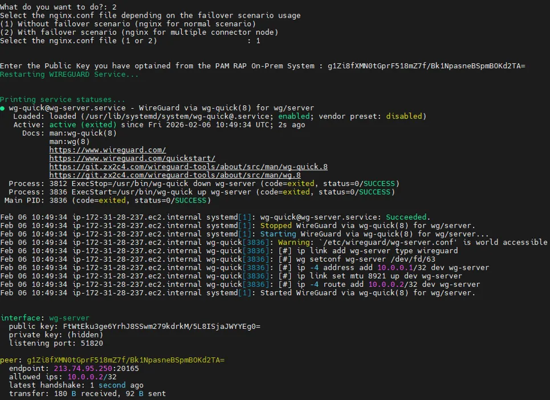This screenshot has height=400, width=550.
Task: Click the yellow 'Stopped' log word
Action: click(276, 225)
